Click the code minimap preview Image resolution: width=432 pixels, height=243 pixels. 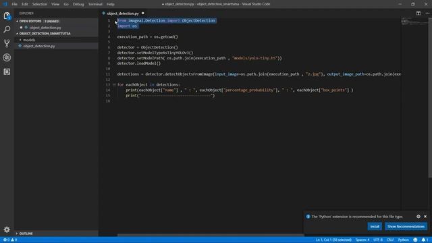[x=414, y=22]
